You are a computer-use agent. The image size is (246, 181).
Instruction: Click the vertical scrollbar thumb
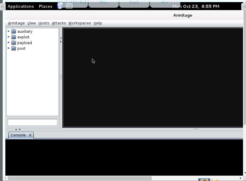click(x=245, y=68)
